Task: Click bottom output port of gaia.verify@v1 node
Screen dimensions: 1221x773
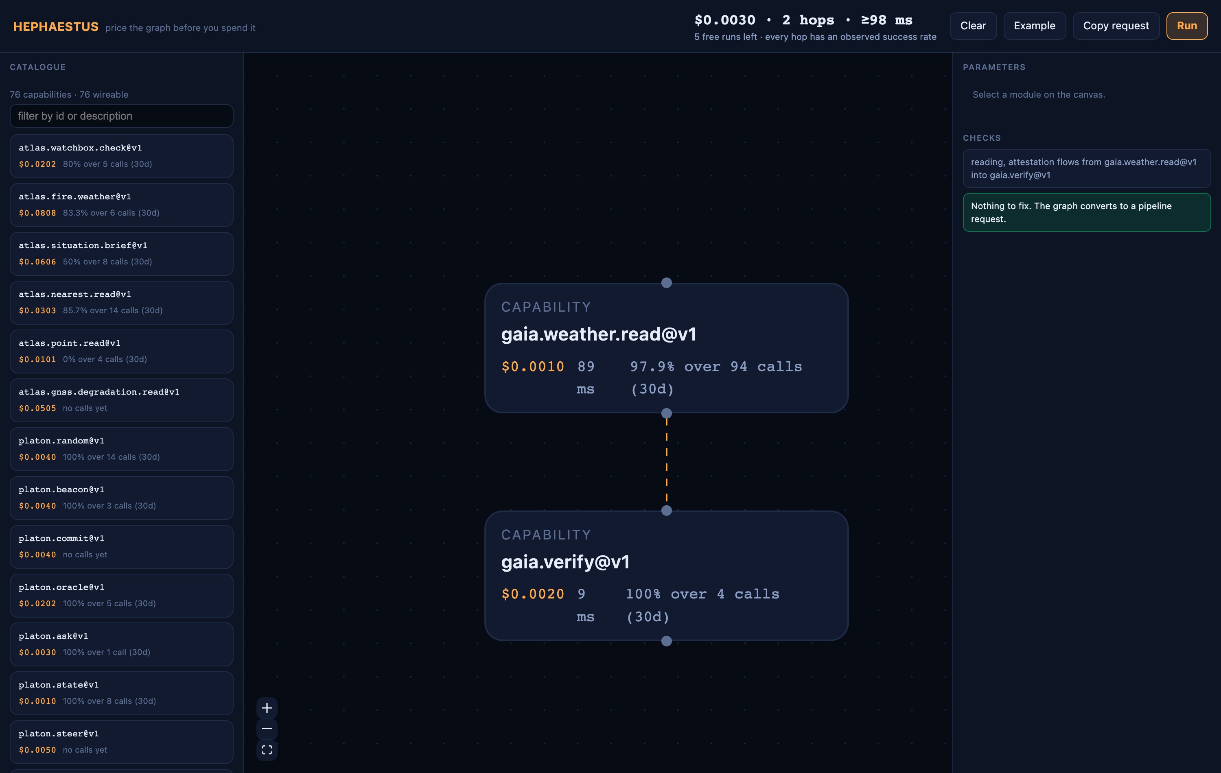Action: click(666, 641)
